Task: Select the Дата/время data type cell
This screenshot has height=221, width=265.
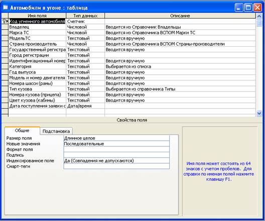Action: click(85, 106)
